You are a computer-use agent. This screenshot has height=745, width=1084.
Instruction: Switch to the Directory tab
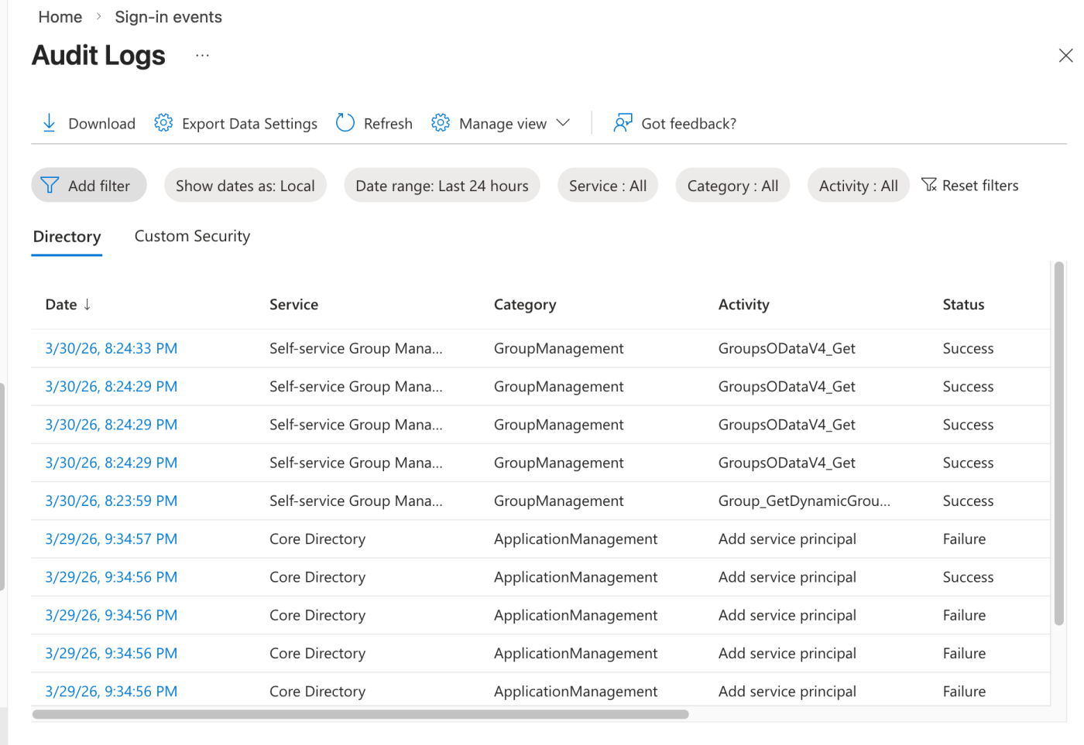pos(67,237)
